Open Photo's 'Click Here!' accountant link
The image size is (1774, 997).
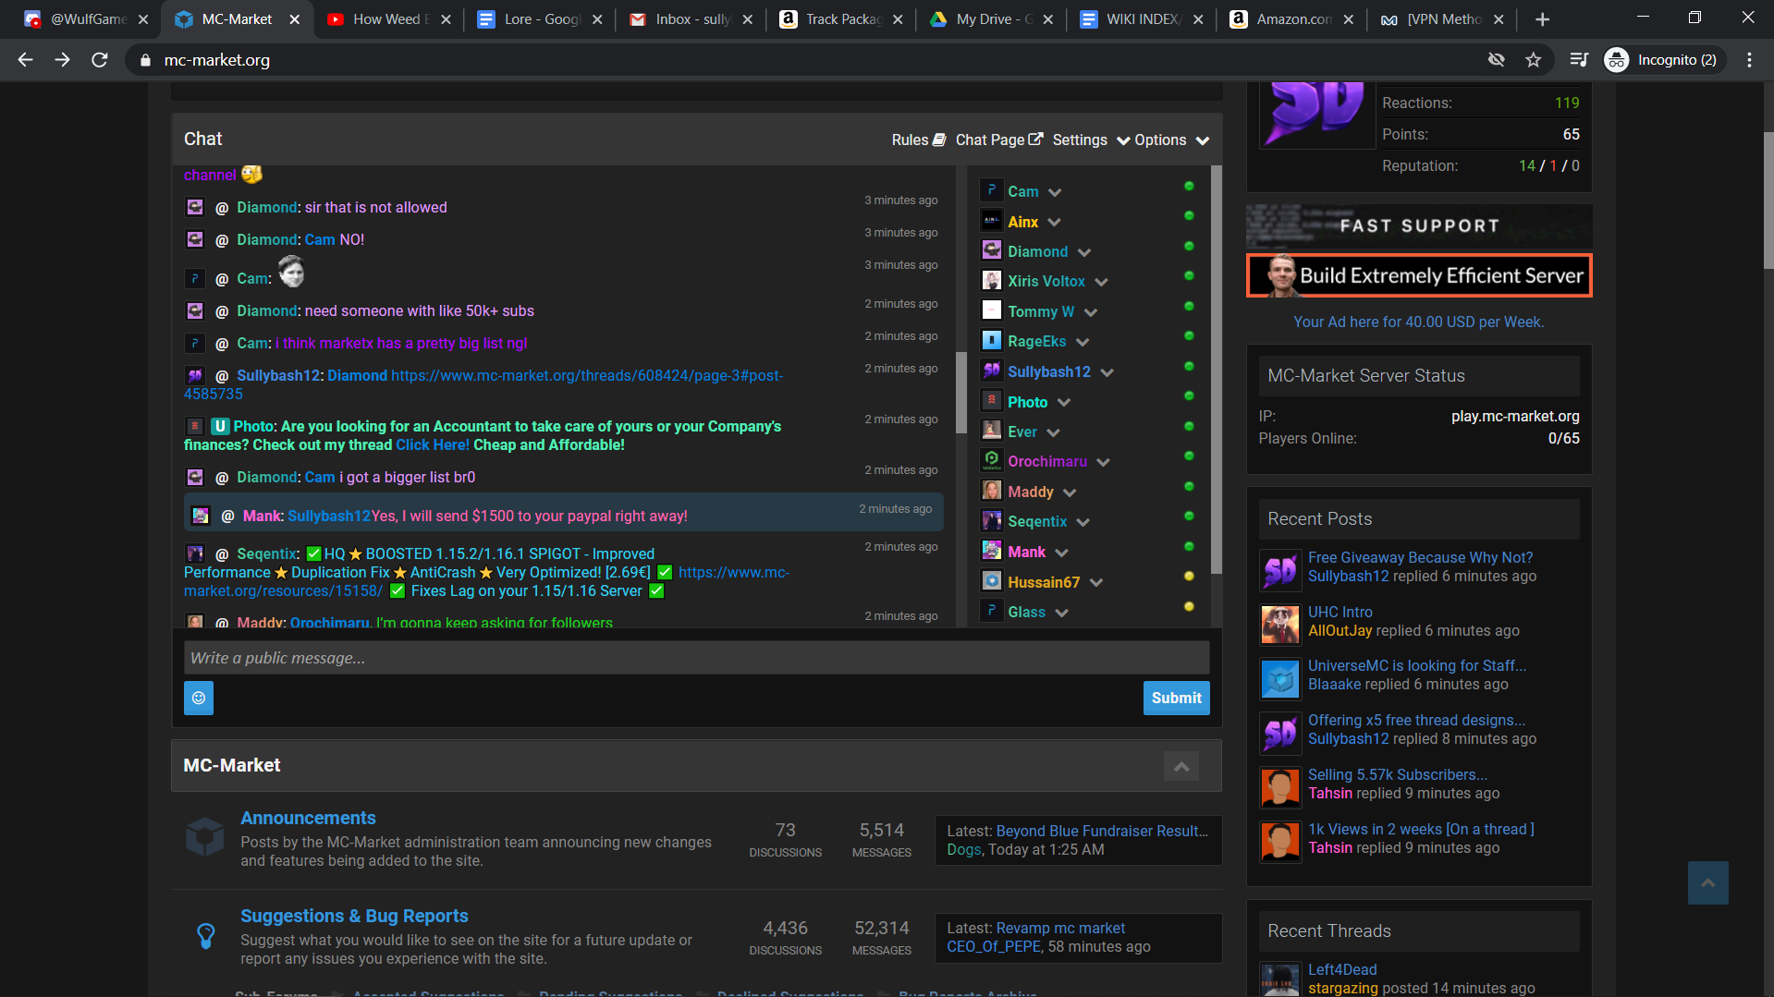coord(433,445)
